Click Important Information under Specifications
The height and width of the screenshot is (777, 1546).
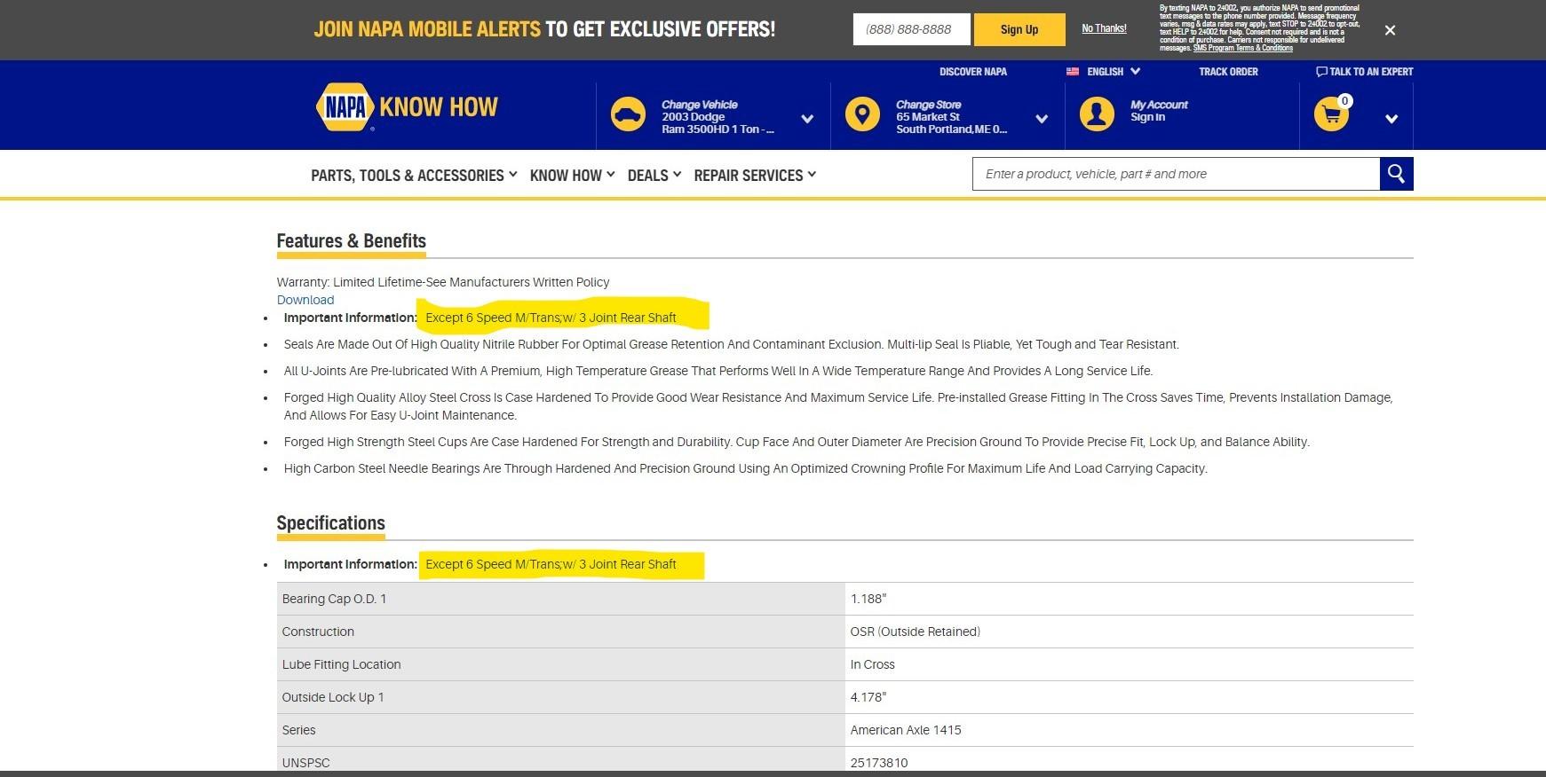pyautogui.click(x=350, y=564)
